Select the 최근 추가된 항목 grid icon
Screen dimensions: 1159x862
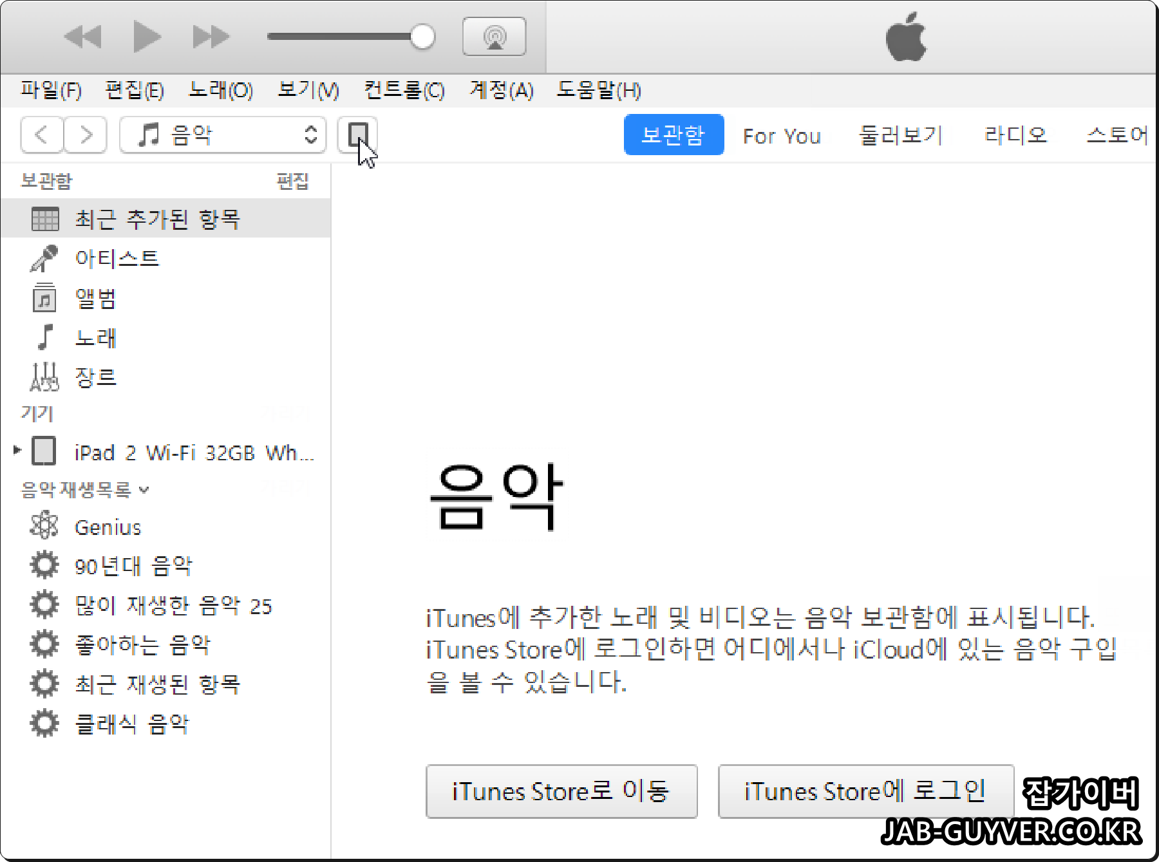coord(43,218)
